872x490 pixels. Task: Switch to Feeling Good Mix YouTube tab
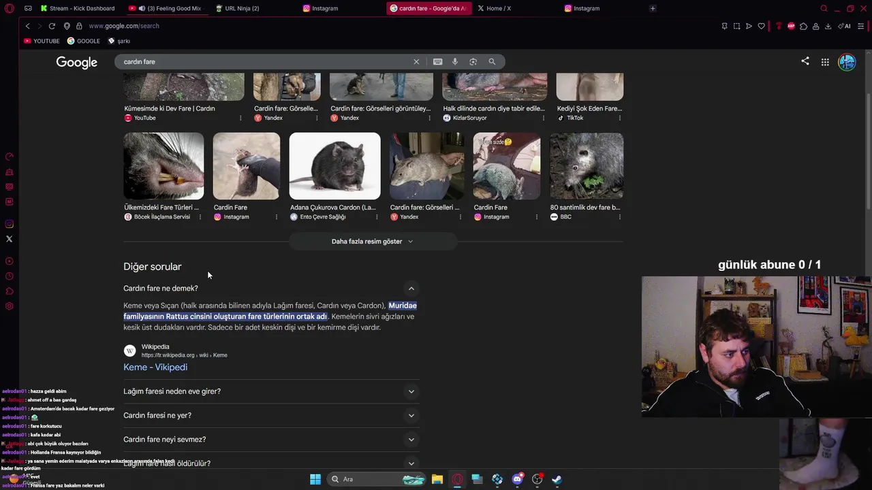pyautogui.click(x=166, y=8)
